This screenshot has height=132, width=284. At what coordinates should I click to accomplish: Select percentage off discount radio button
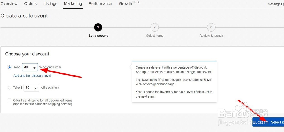pos(10,67)
